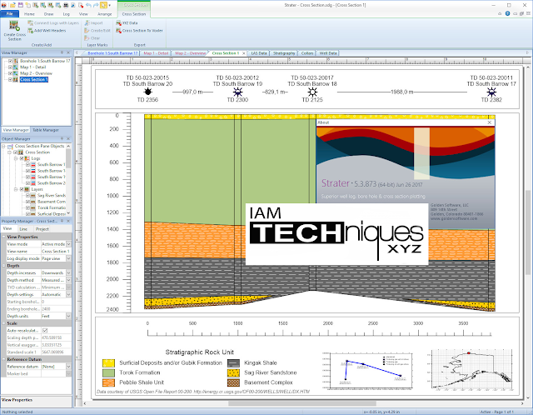This screenshot has width=533, height=415.
Task: Open the Depth increases dropdown
Action: click(68, 272)
